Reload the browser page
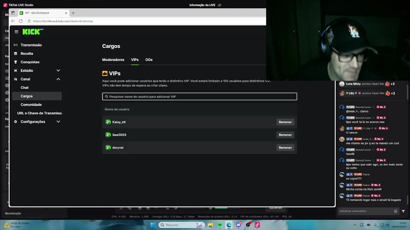Image resolution: width=410 pixels, height=230 pixels. (20, 21)
